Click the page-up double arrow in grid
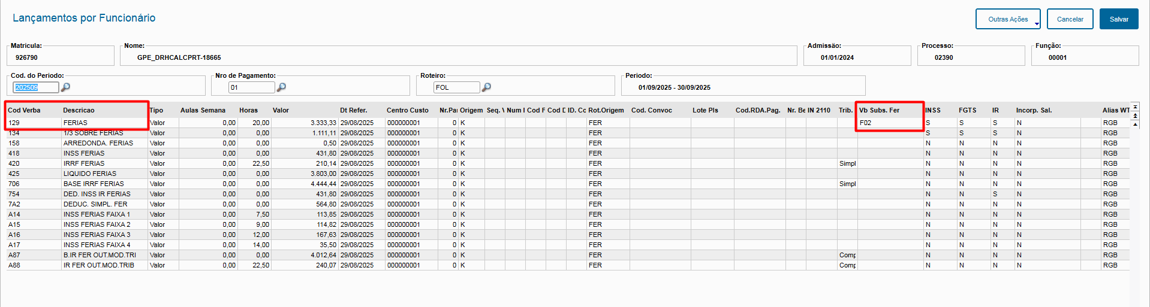 (x=1134, y=115)
